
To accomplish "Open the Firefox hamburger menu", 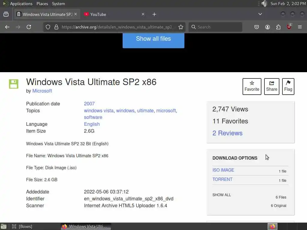I will (300, 27).
